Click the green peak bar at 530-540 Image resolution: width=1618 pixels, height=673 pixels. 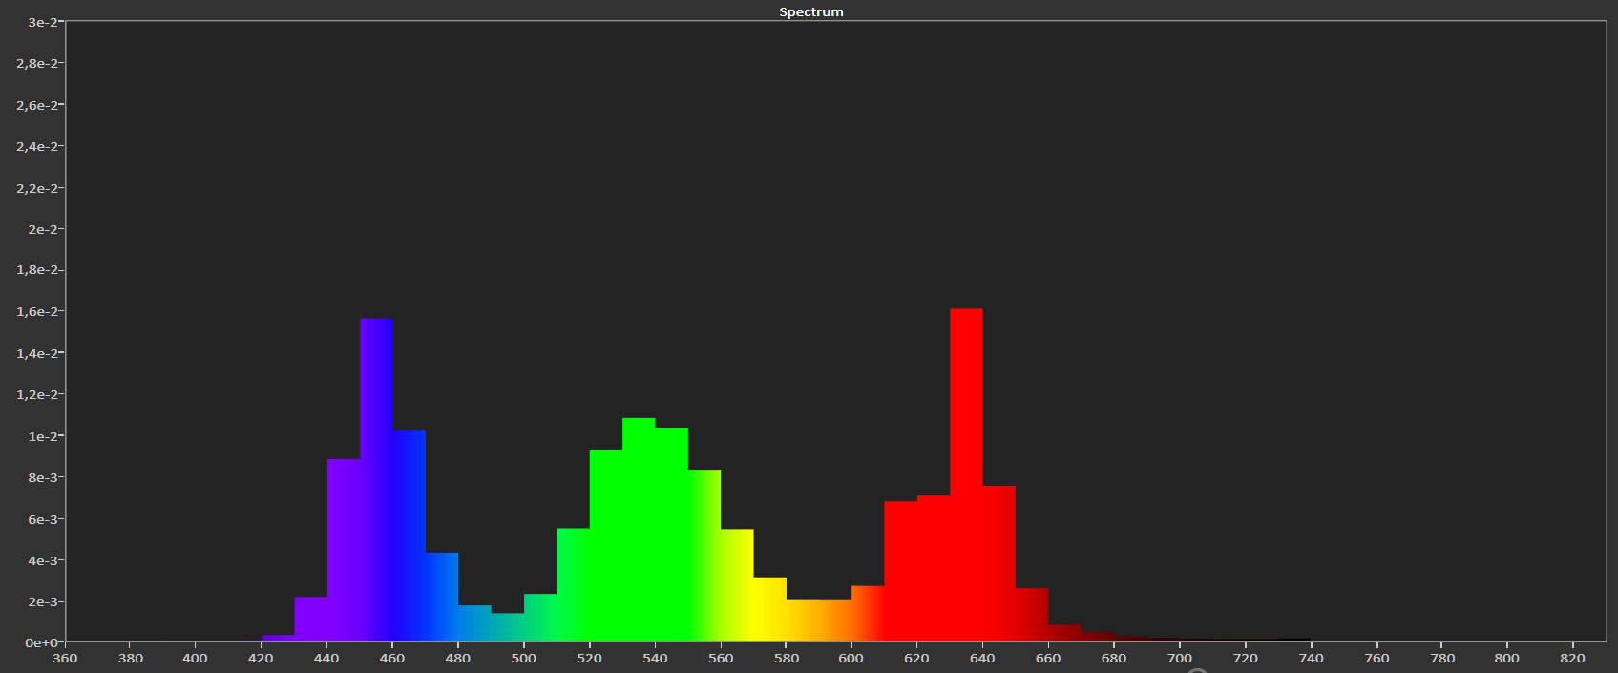pos(639,530)
